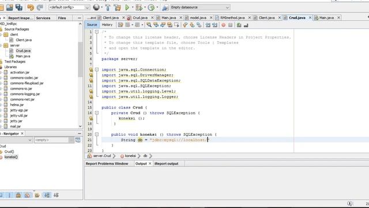Close the active Crud.java tab

pyautogui.click(x=310, y=18)
